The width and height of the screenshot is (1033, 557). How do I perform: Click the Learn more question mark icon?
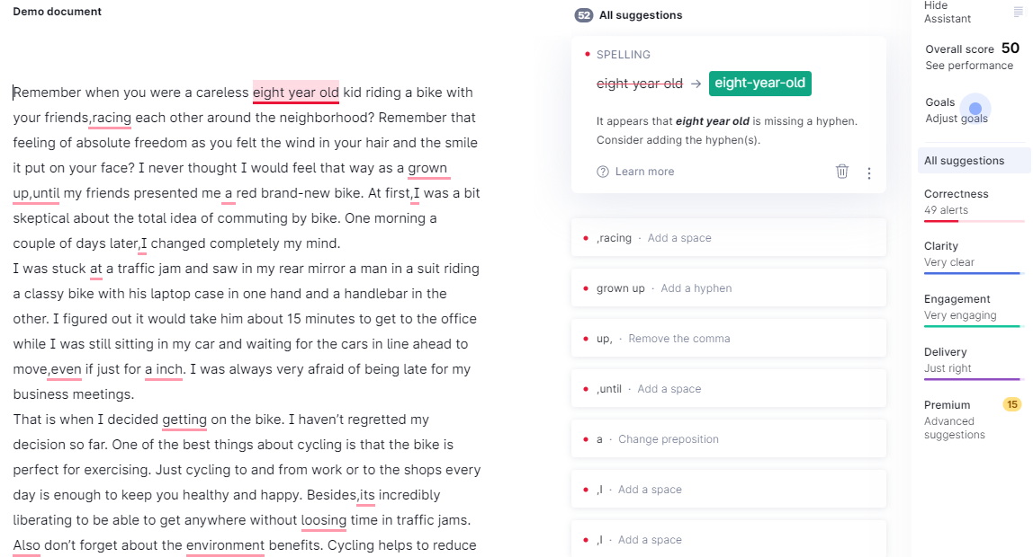[602, 172]
